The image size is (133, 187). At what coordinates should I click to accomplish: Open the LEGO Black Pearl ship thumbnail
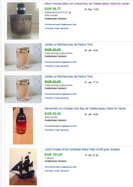click(x=23, y=167)
